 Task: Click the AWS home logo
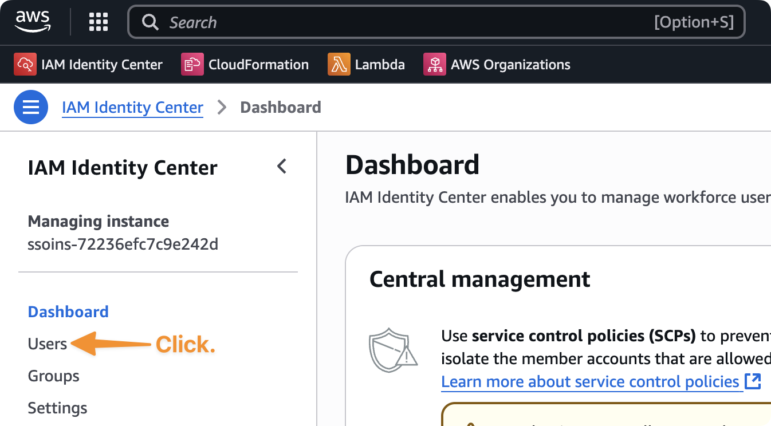pyautogui.click(x=33, y=22)
